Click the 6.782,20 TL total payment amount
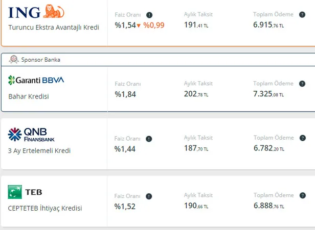Viewport: 315px width, 230px height. pos(268,148)
